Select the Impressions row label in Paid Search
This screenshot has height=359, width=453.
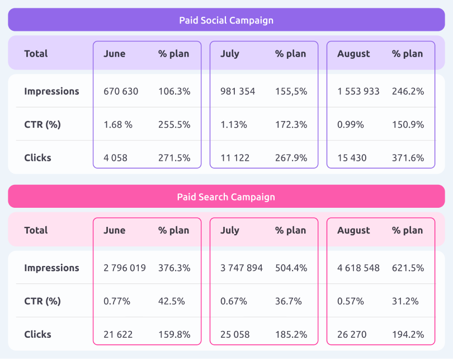(51, 268)
